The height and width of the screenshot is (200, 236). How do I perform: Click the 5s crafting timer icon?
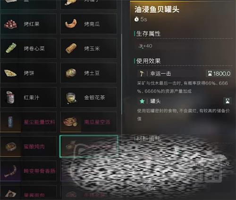(136, 19)
